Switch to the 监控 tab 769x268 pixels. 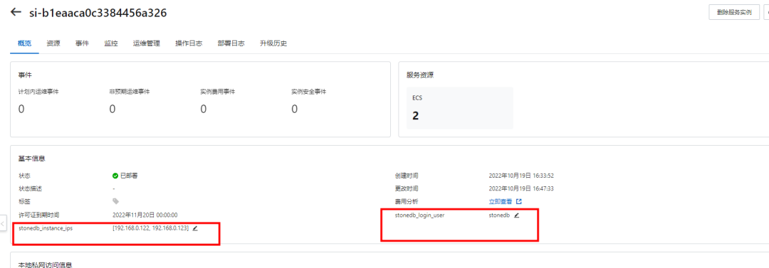(x=111, y=43)
